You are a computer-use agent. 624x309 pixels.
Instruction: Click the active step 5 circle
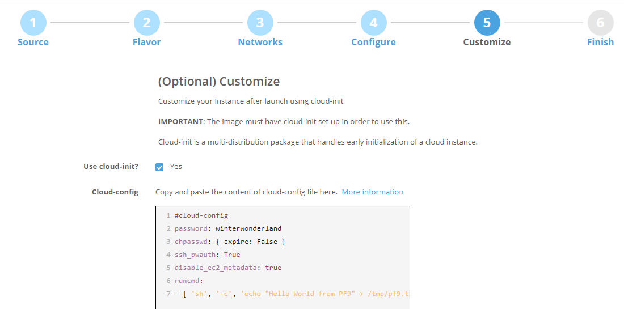tap(487, 23)
